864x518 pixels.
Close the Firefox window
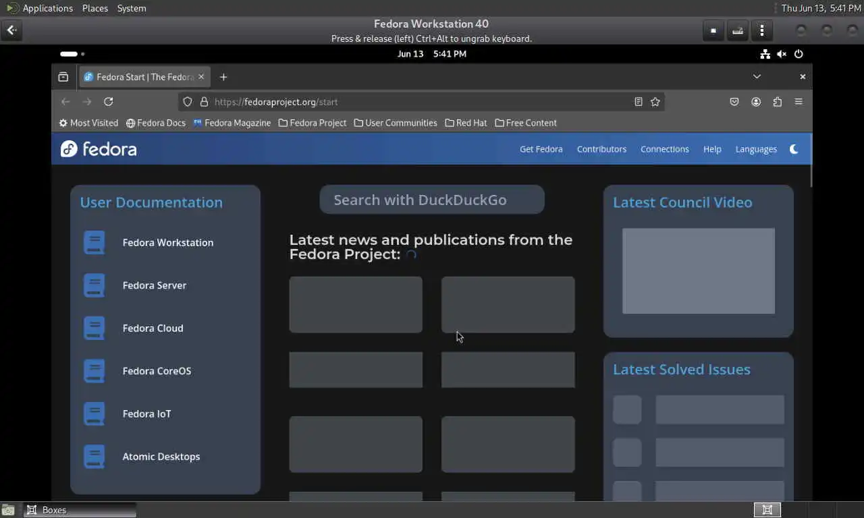pyautogui.click(x=803, y=77)
